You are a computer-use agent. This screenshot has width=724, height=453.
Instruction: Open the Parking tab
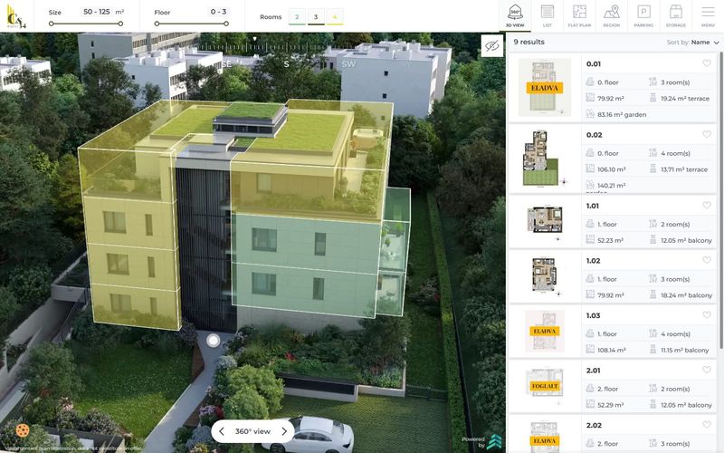pyautogui.click(x=643, y=15)
